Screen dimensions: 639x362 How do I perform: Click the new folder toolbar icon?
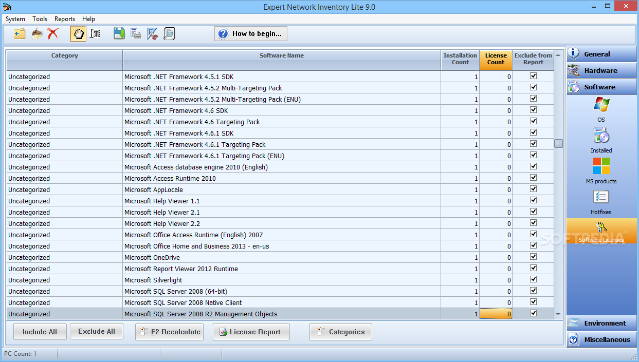coord(20,34)
